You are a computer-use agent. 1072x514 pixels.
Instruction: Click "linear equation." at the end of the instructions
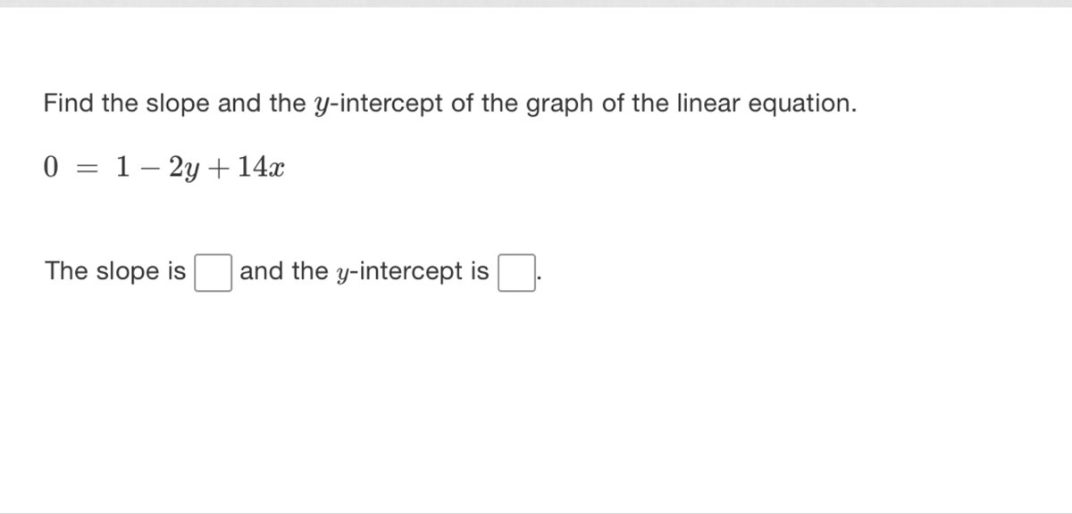(x=771, y=104)
